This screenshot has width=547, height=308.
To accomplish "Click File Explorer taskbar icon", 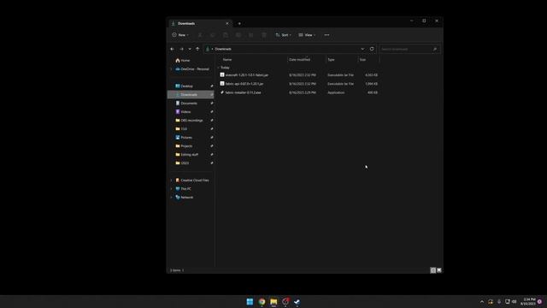I will (x=273, y=302).
